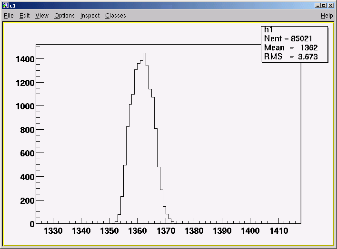Click the 'Nent = 85021' statistic
This screenshot has height=249, width=337.
click(288, 38)
